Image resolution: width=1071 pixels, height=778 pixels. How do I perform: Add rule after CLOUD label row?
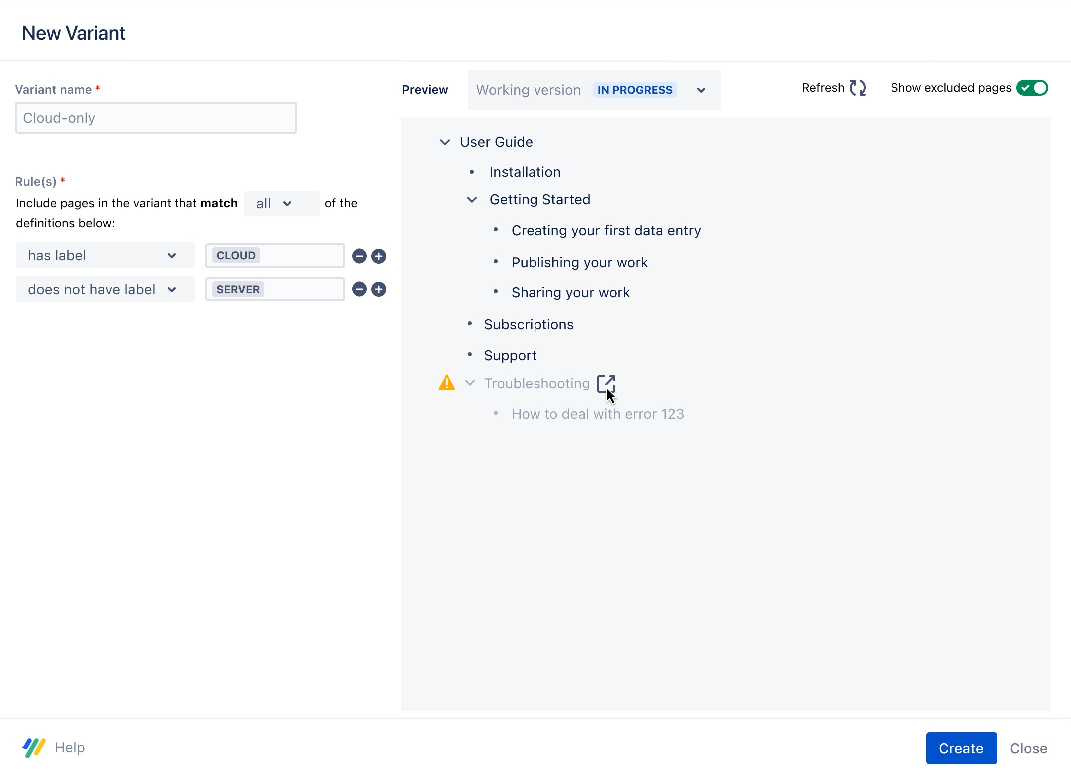[x=379, y=256]
